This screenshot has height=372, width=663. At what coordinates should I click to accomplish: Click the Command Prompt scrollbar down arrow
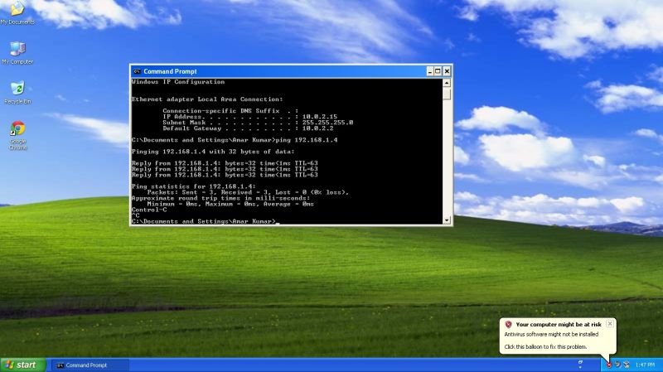pos(447,220)
